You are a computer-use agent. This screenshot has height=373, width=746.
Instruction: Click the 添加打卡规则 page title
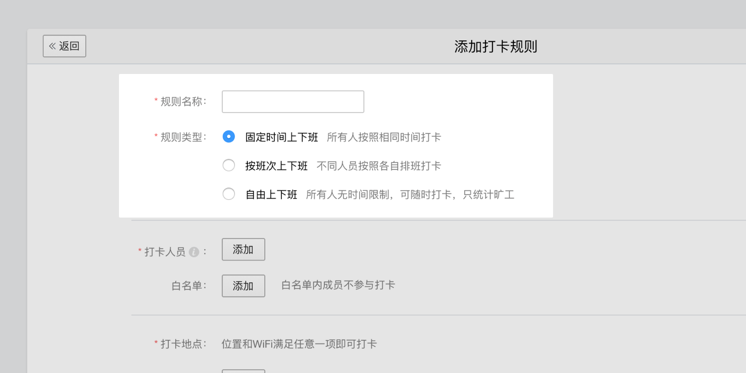coord(496,47)
